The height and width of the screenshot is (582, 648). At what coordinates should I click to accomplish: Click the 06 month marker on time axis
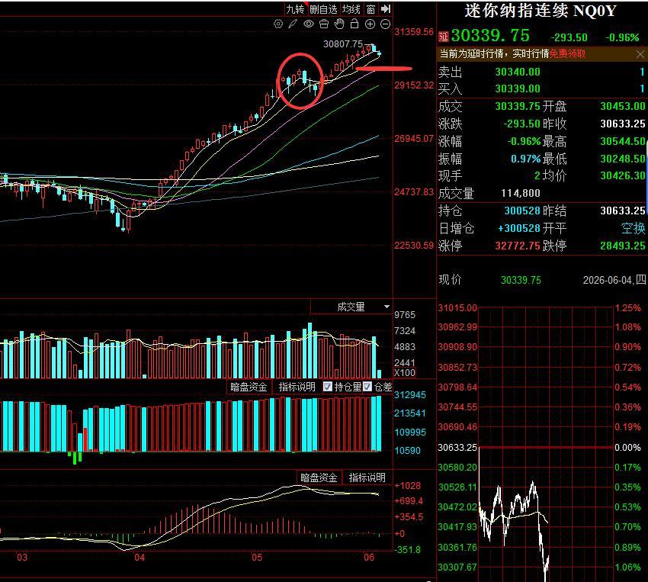(x=369, y=557)
